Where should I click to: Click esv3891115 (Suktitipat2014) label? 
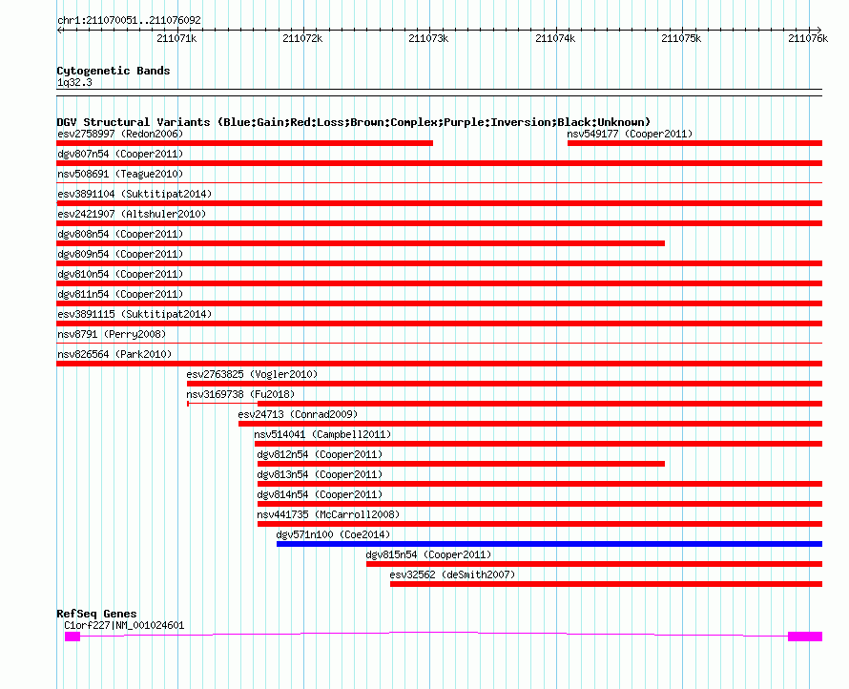pos(135,314)
